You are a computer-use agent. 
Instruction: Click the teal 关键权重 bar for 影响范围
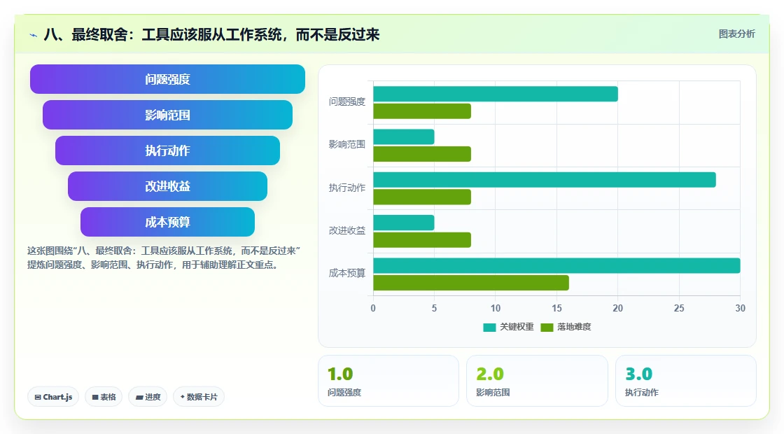tap(403, 137)
